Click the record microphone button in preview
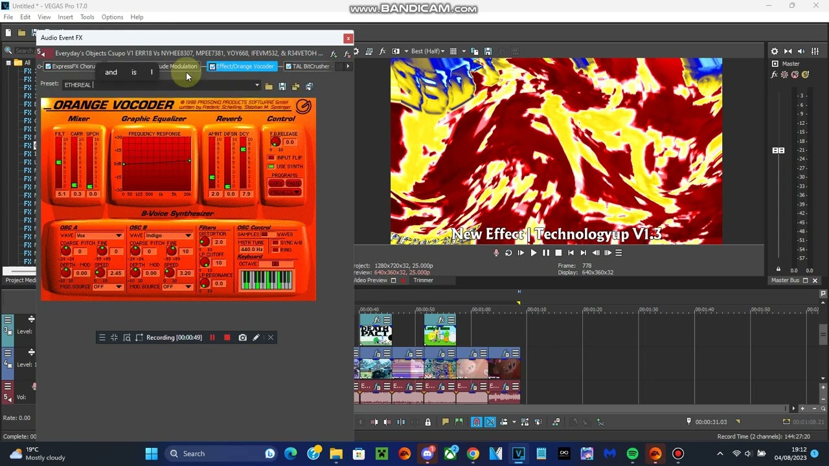Image resolution: width=829 pixels, height=466 pixels. [496, 253]
